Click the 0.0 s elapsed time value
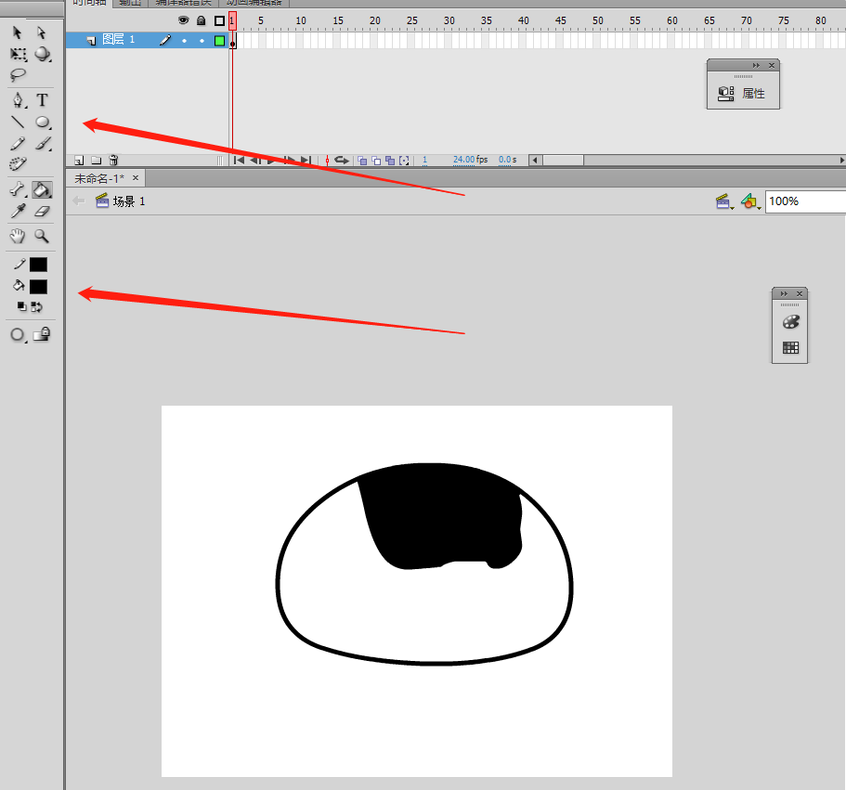 pos(507,160)
